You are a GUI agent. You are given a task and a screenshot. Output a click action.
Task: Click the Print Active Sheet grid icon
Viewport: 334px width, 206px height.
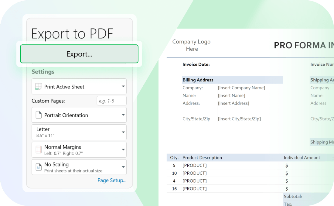point(38,87)
